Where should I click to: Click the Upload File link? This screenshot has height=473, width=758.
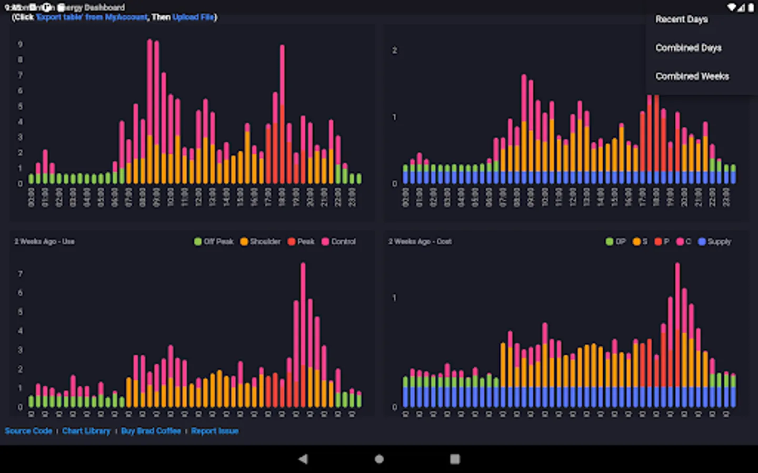coord(193,17)
